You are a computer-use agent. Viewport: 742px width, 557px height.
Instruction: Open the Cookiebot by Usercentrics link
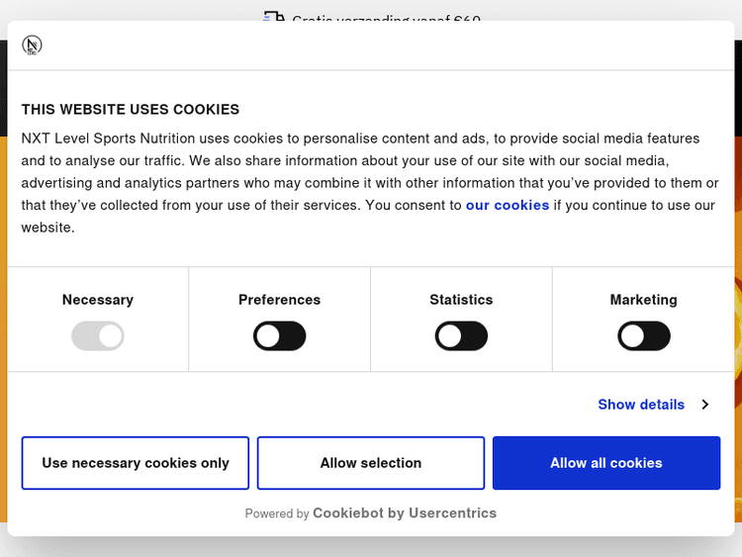click(x=405, y=513)
